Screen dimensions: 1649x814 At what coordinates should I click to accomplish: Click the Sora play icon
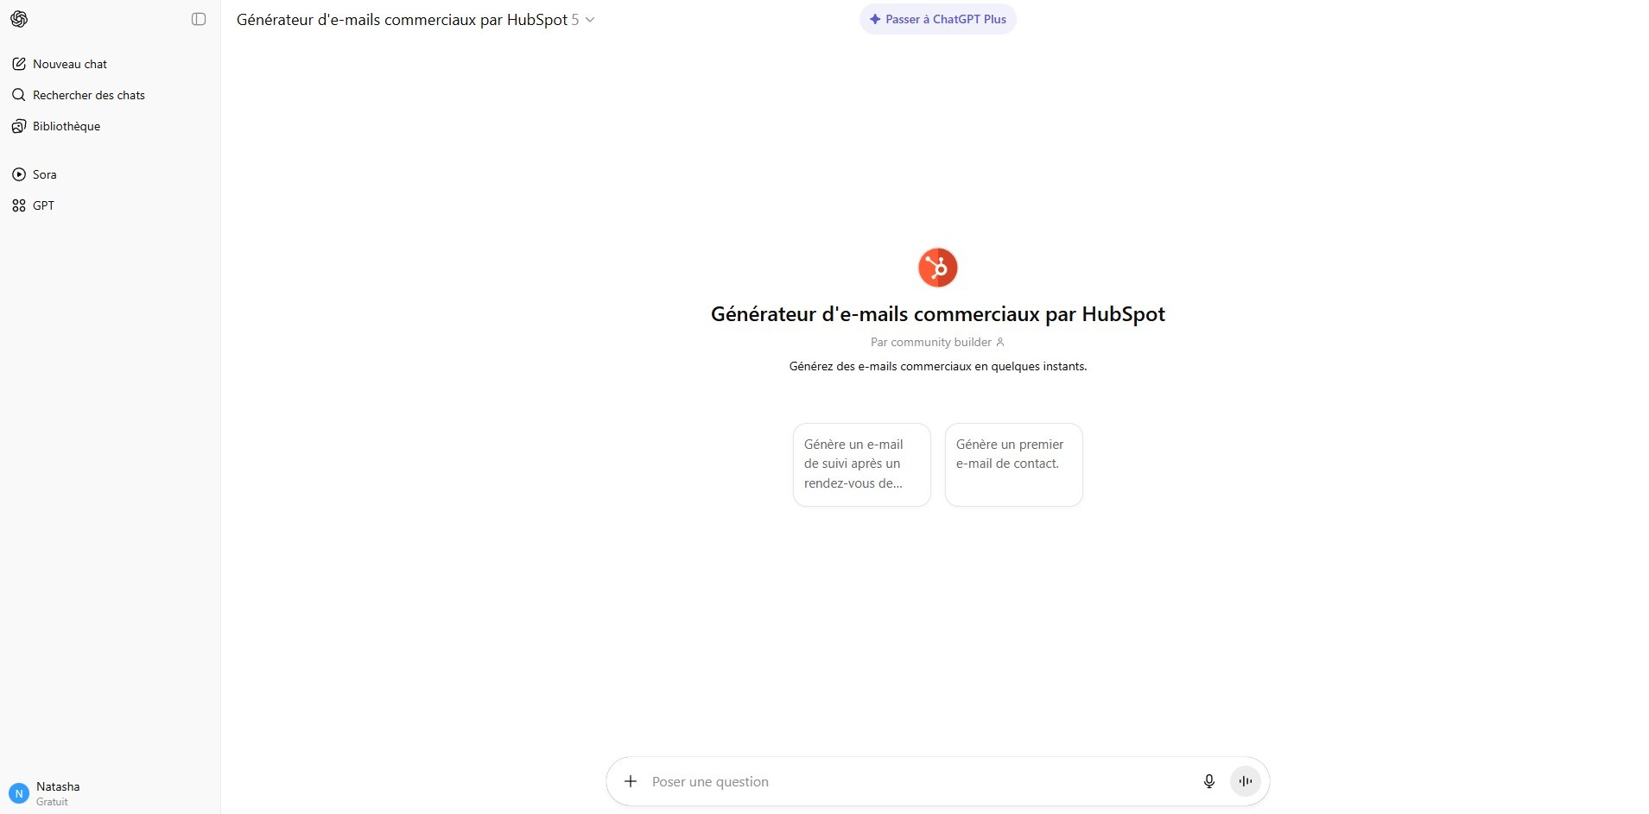point(19,174)
